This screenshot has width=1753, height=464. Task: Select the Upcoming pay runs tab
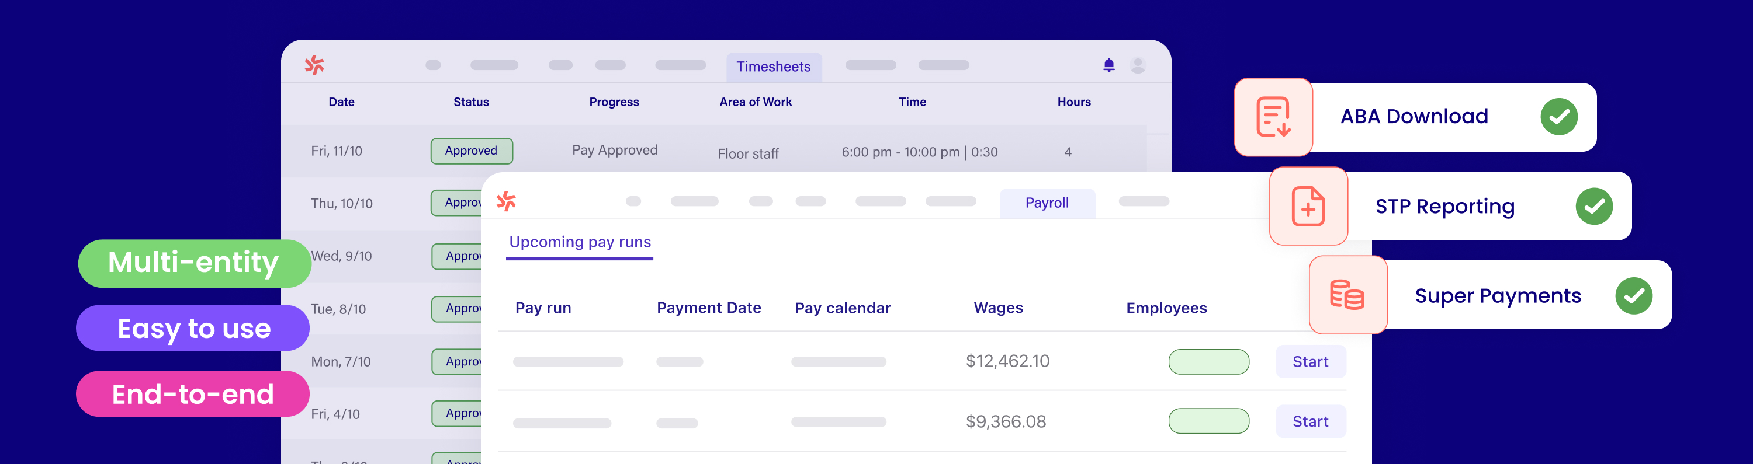tap(580, 243)
